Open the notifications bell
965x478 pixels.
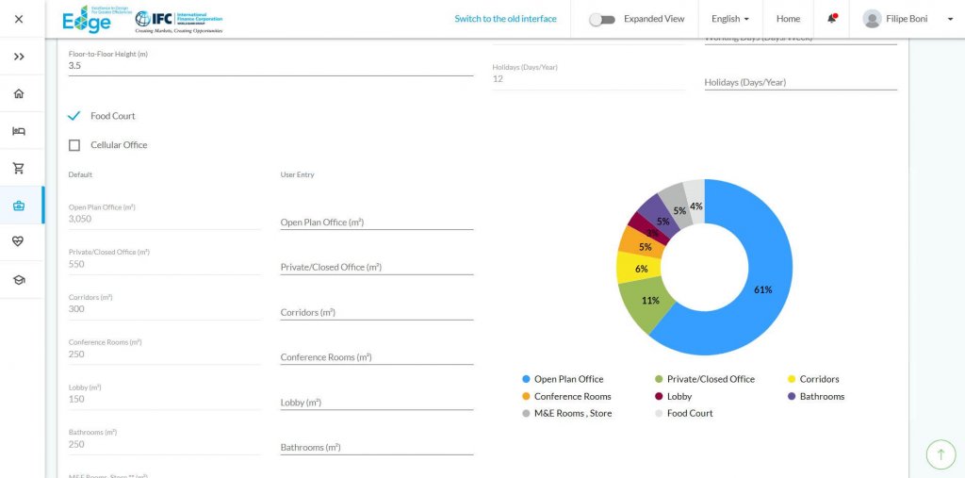(x=832, y=19)
